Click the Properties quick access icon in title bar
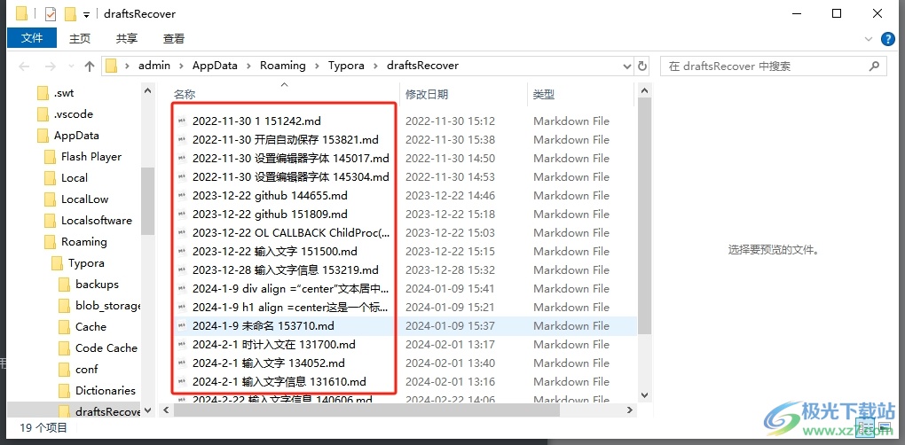 51,14
